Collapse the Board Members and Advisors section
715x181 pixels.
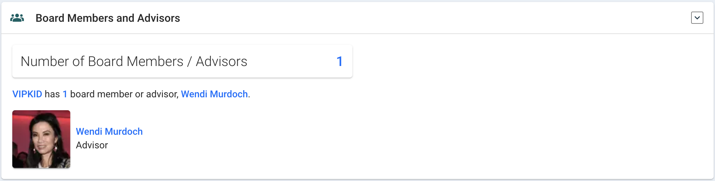(697, 18)
